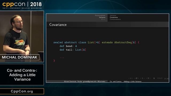Click the slide counter 27/40
The image size is (171, 96).
[166, 79]
